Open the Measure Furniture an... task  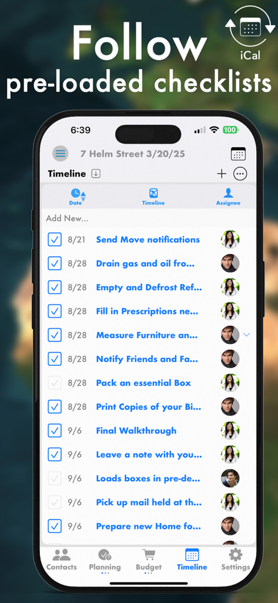click(x=147, y=335)
